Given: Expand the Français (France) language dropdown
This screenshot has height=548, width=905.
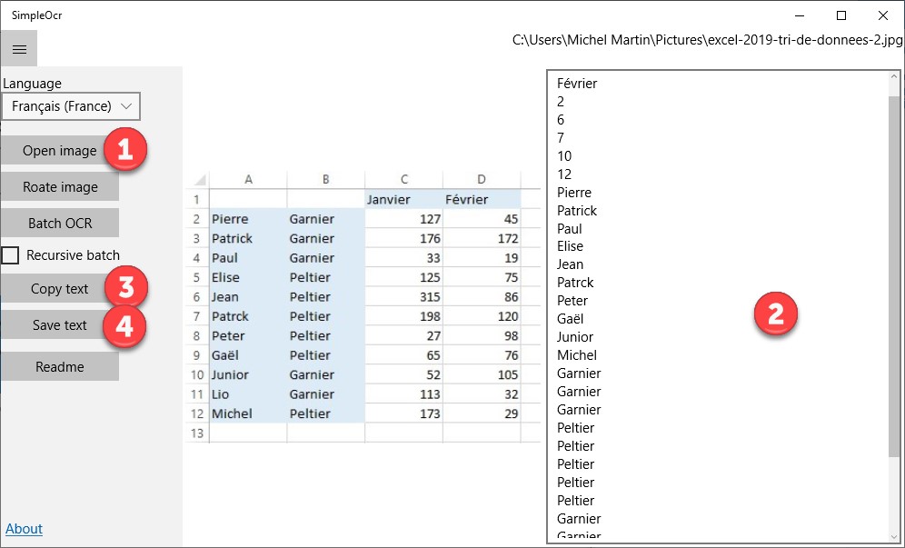Looking at the screenshot, I should (71, 106).
